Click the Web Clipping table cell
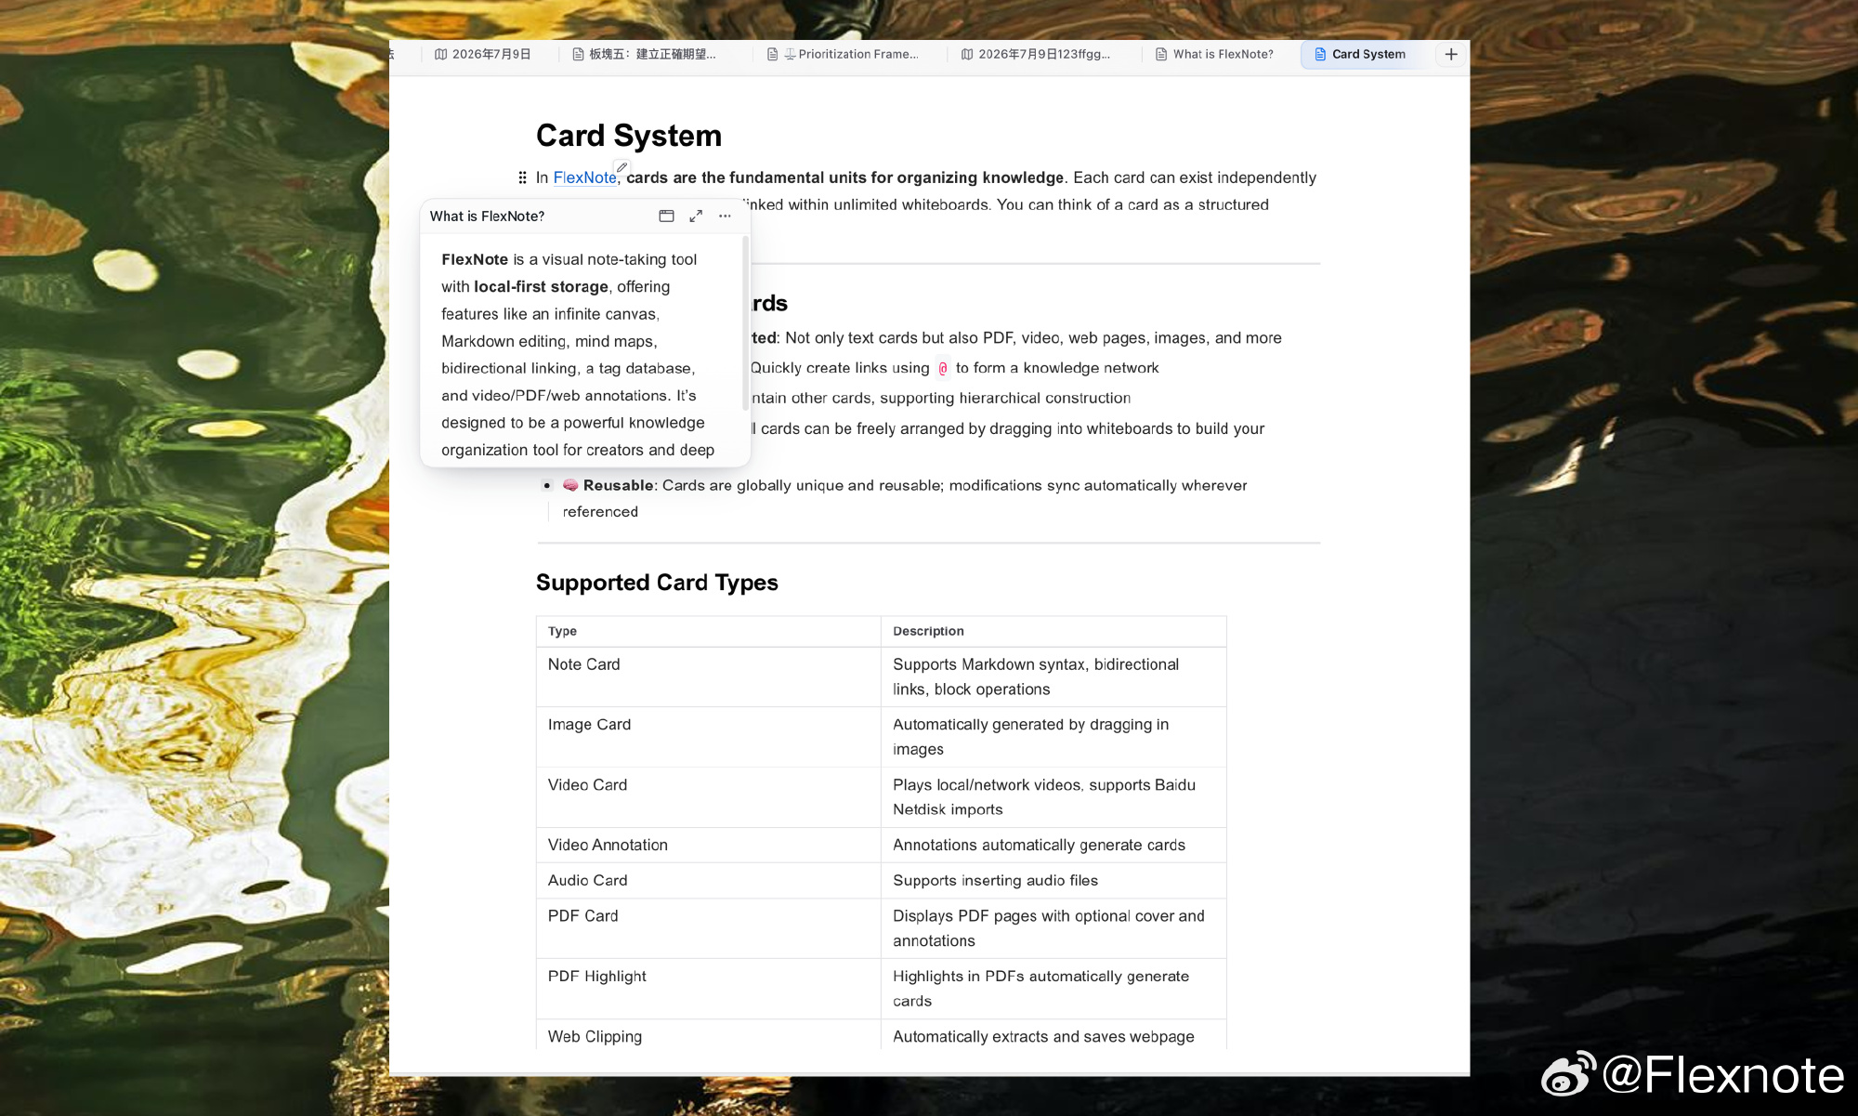The image size is (1858, 1116). [x=708, y=1035]
